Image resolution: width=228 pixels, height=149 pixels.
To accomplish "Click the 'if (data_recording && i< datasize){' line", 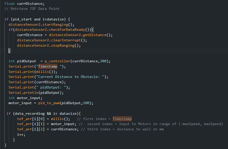I will point(43,113).
